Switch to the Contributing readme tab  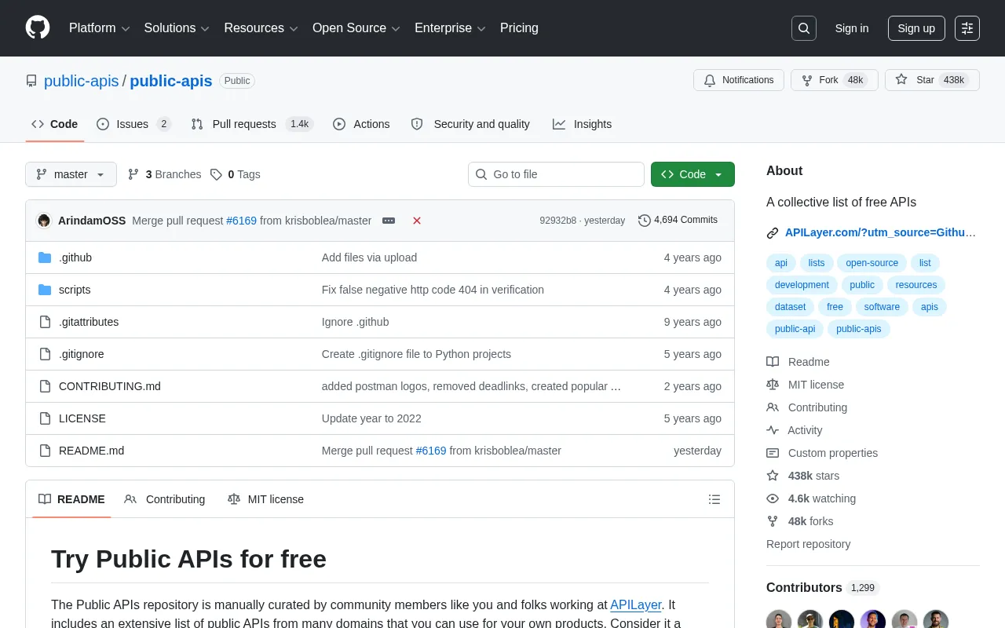(x=165, y=499)
